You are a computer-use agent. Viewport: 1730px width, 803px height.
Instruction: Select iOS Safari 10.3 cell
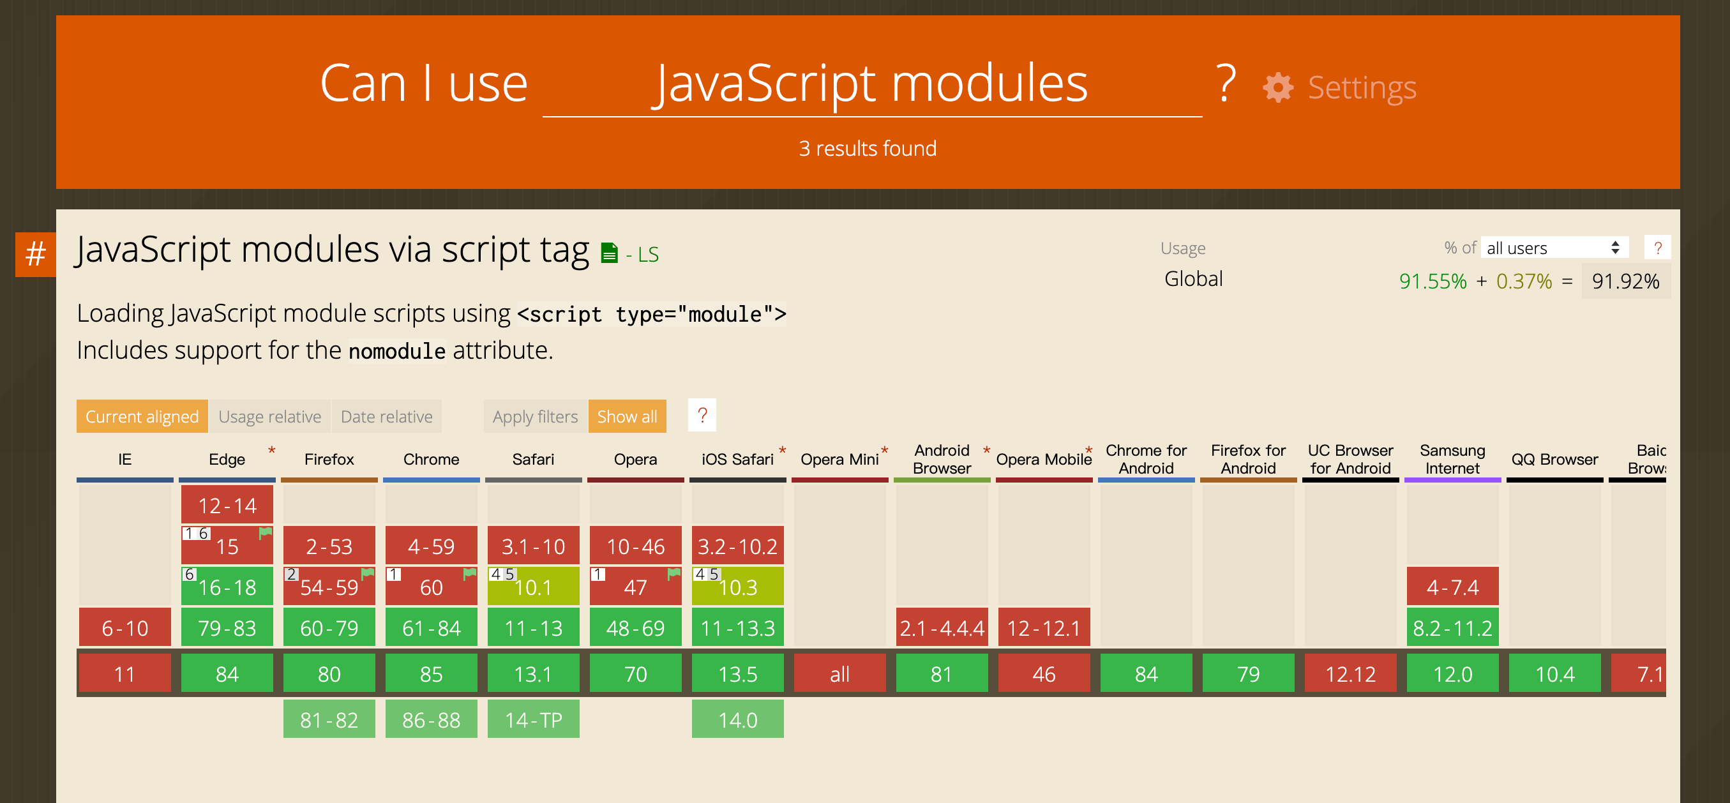click(737, 586)
